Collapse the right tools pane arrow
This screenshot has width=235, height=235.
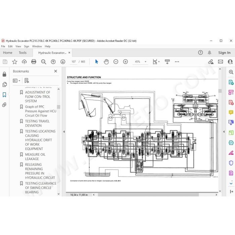pos(224,132)
